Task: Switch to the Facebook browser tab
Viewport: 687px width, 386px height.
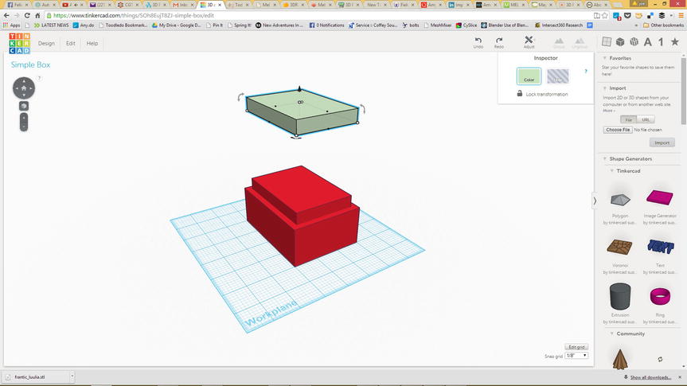Action: point(18,5)
